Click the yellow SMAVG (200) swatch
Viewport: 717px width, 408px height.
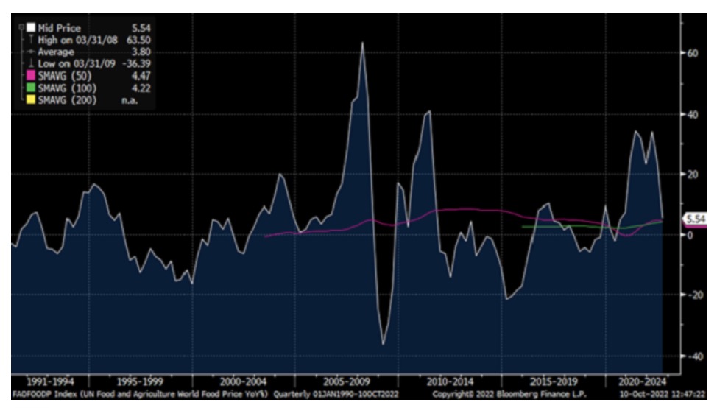pos(31,99)
